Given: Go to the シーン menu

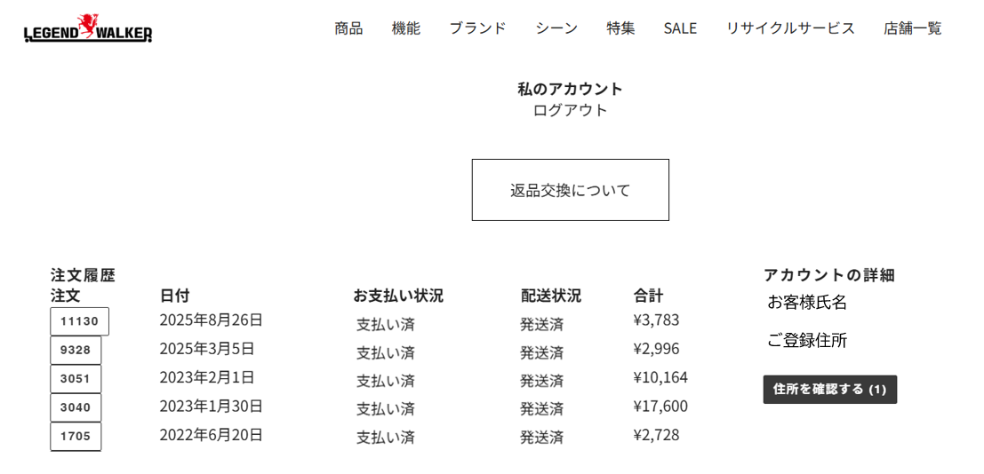Looking at the screenshot, I should pos(556,28).
